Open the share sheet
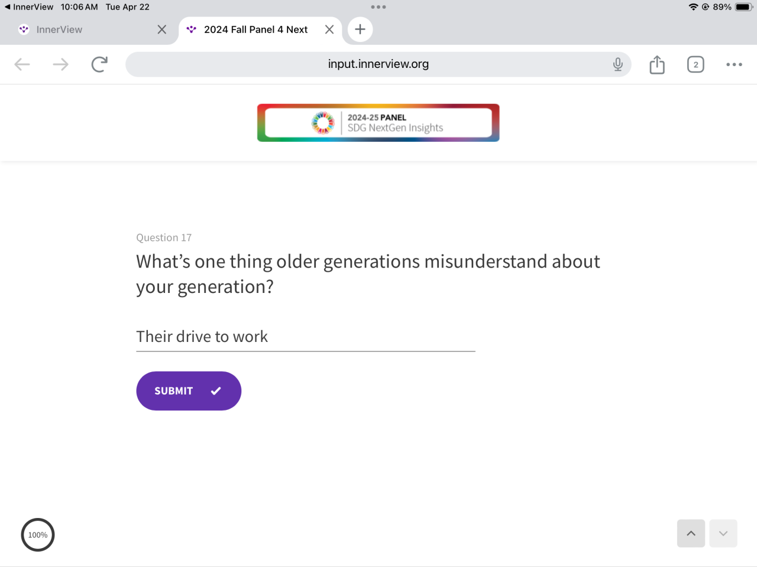Image resolution: width=757 pixels, height=567 pixels. [657, 64]
